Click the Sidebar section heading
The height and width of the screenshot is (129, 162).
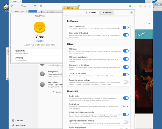point(70,44)
